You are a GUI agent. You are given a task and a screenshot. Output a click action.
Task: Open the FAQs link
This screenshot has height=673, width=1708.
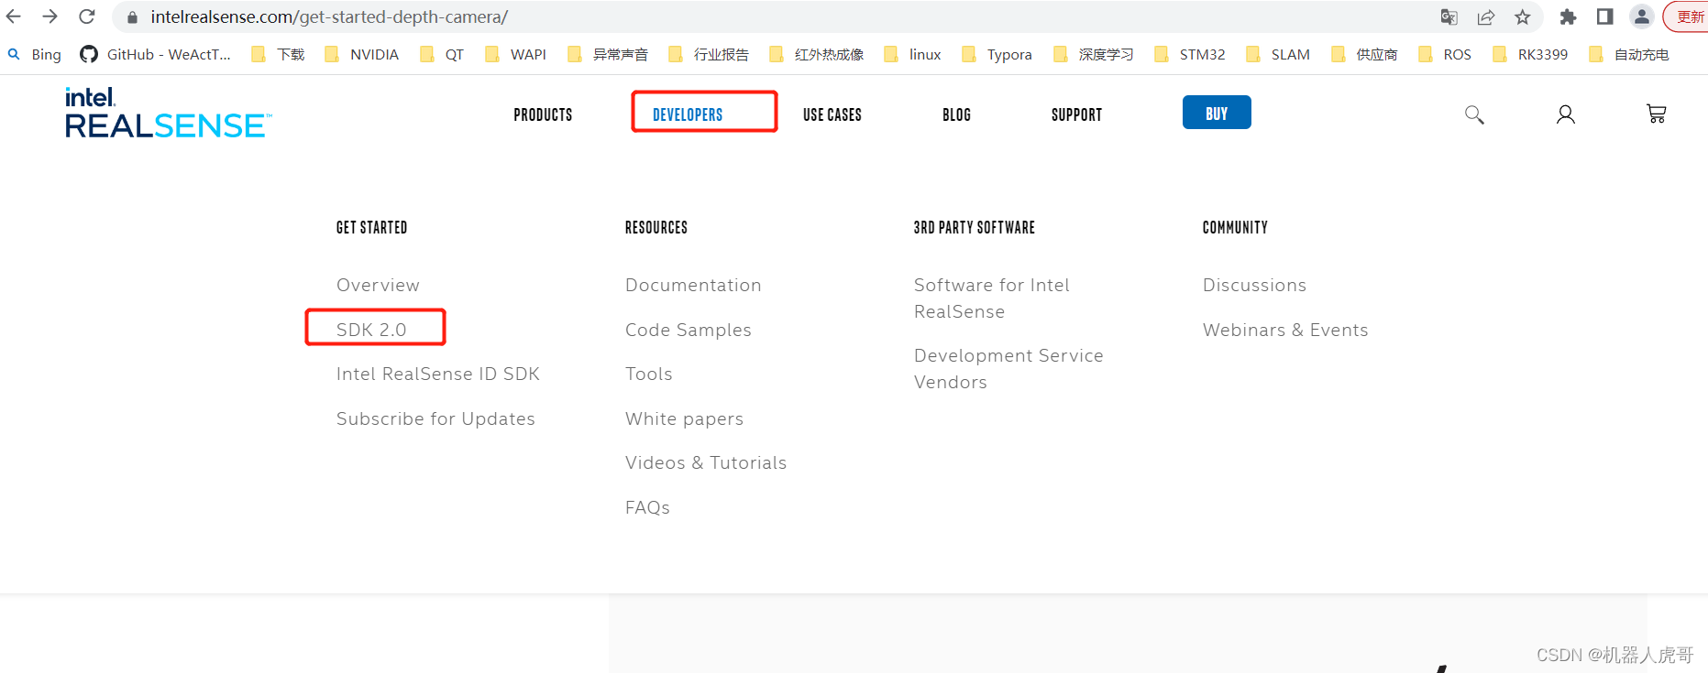(647, 507)
